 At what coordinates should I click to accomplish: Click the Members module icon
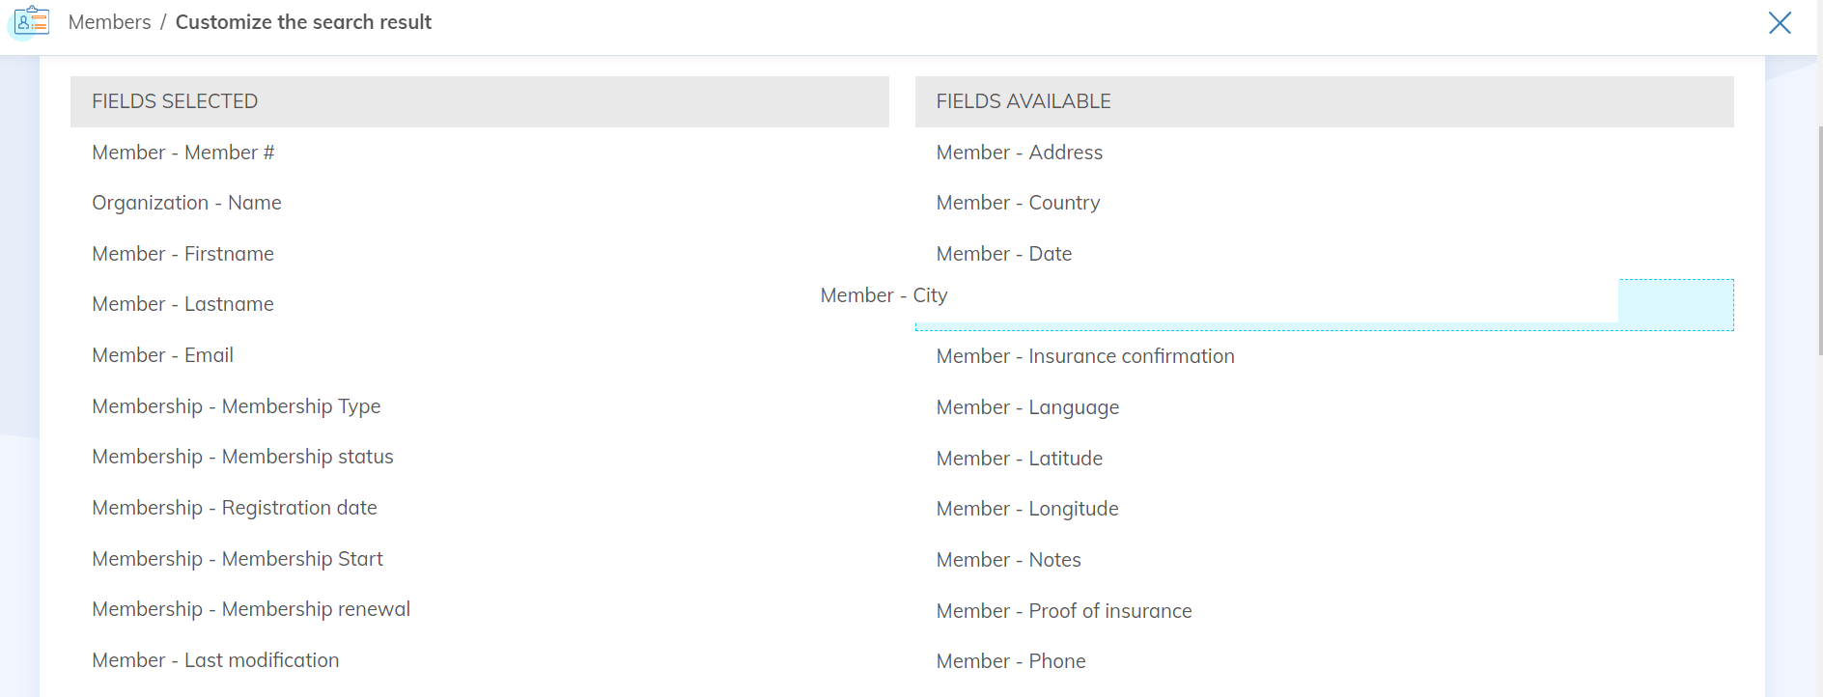pos(31,21)
